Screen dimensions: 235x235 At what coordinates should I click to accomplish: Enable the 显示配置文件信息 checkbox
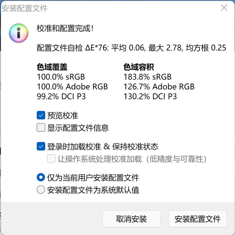pos(41,128)
